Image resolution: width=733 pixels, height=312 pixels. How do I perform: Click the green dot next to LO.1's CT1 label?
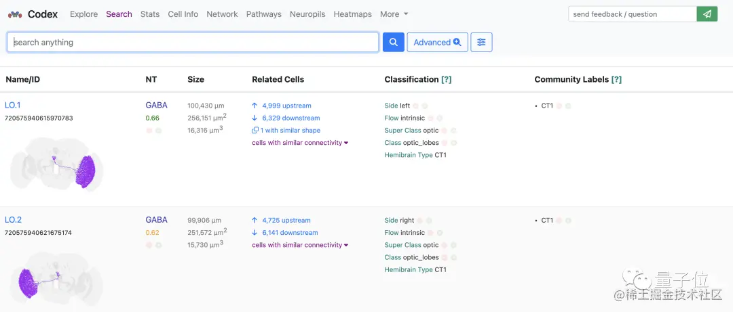point(568,106)
